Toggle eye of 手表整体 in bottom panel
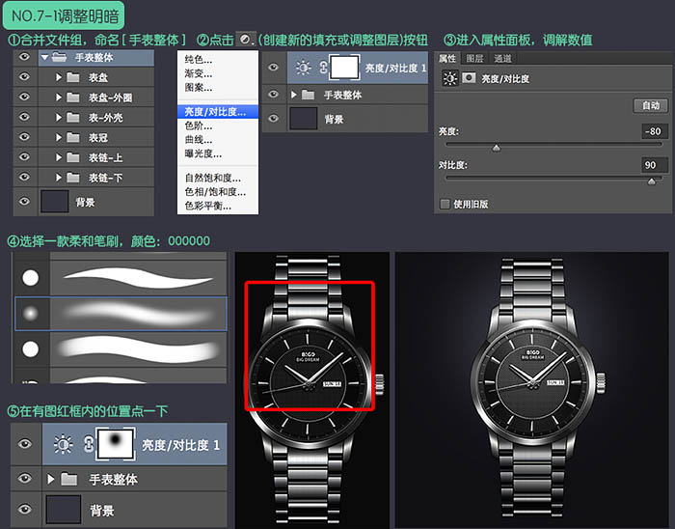Viewport: 675px width, 529px height. (25, 478)
